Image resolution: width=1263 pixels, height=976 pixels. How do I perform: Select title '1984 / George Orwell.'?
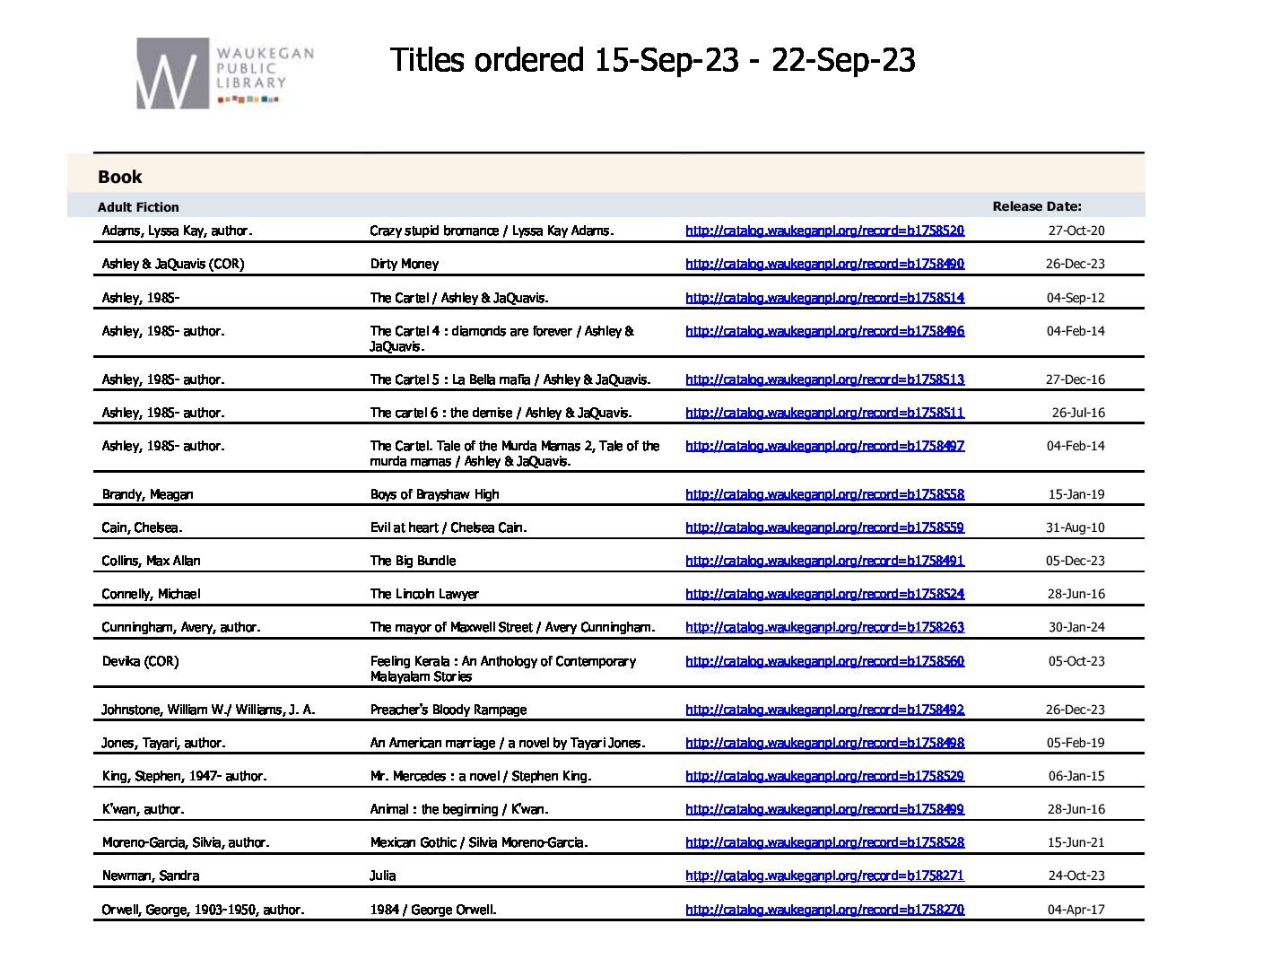(433, 910)
